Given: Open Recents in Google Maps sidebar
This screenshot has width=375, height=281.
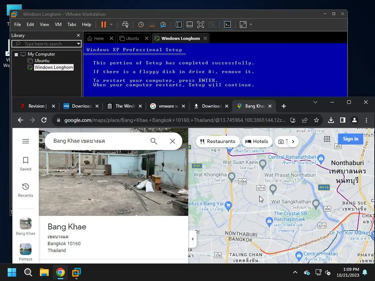Looking at the screenshot, I should point(26,190).
